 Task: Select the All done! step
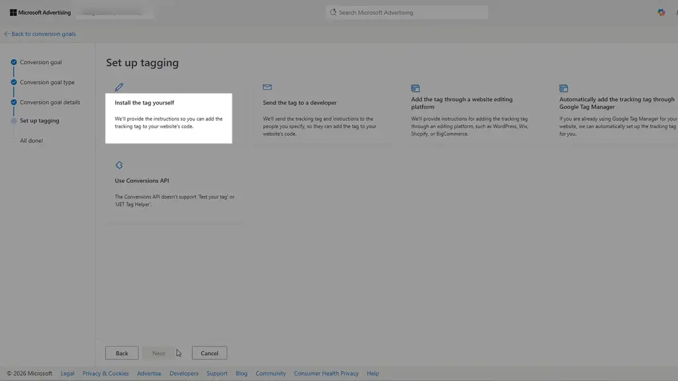[31, 140]
